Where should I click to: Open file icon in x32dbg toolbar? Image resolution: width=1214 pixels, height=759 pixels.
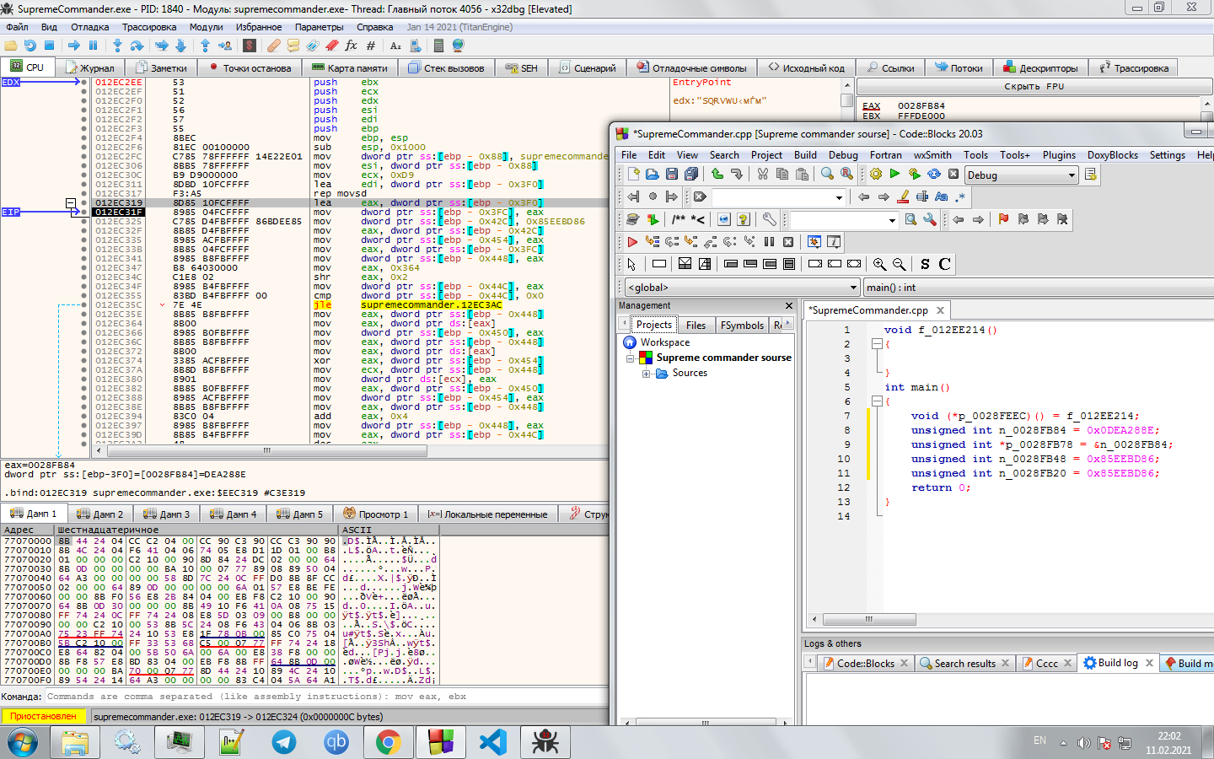(11, 46)
